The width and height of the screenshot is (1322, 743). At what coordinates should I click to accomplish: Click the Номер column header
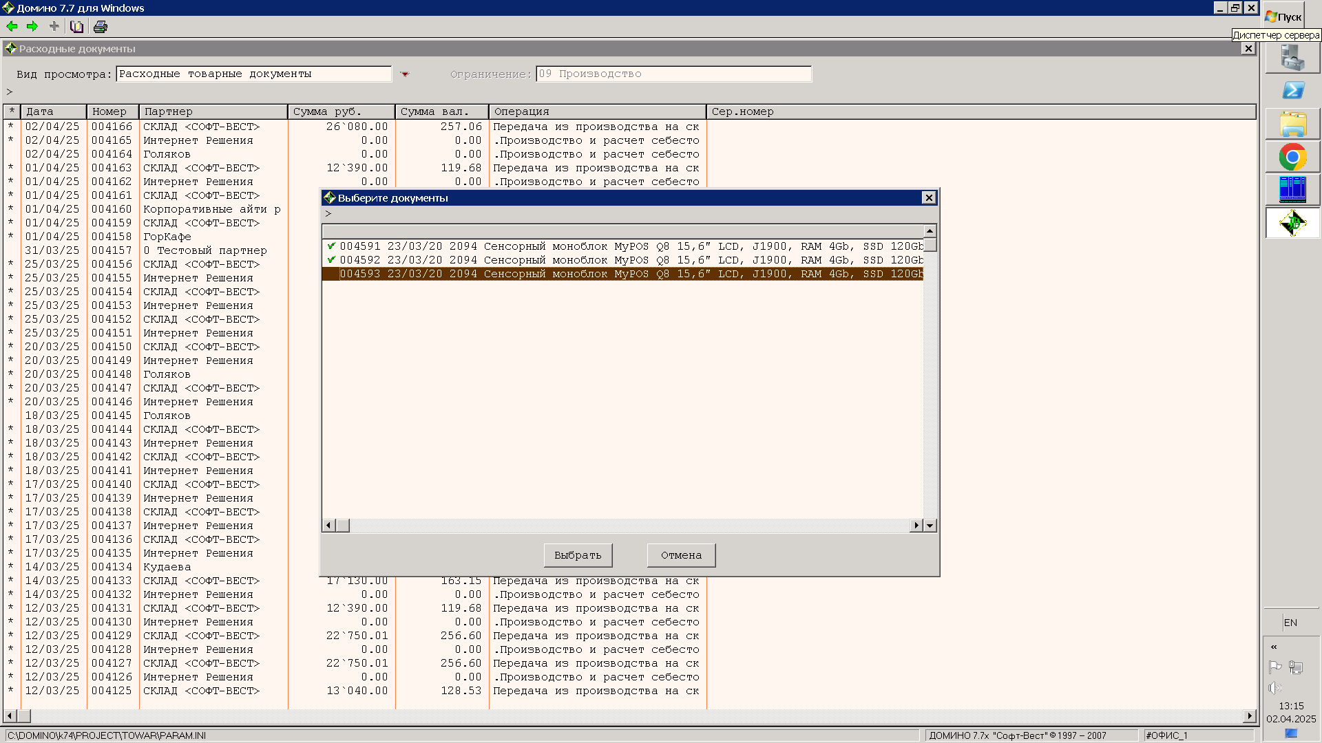coord(113,111)
